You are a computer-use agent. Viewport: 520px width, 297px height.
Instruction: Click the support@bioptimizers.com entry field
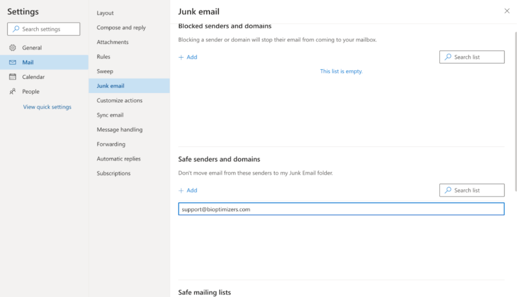(341, 209)
